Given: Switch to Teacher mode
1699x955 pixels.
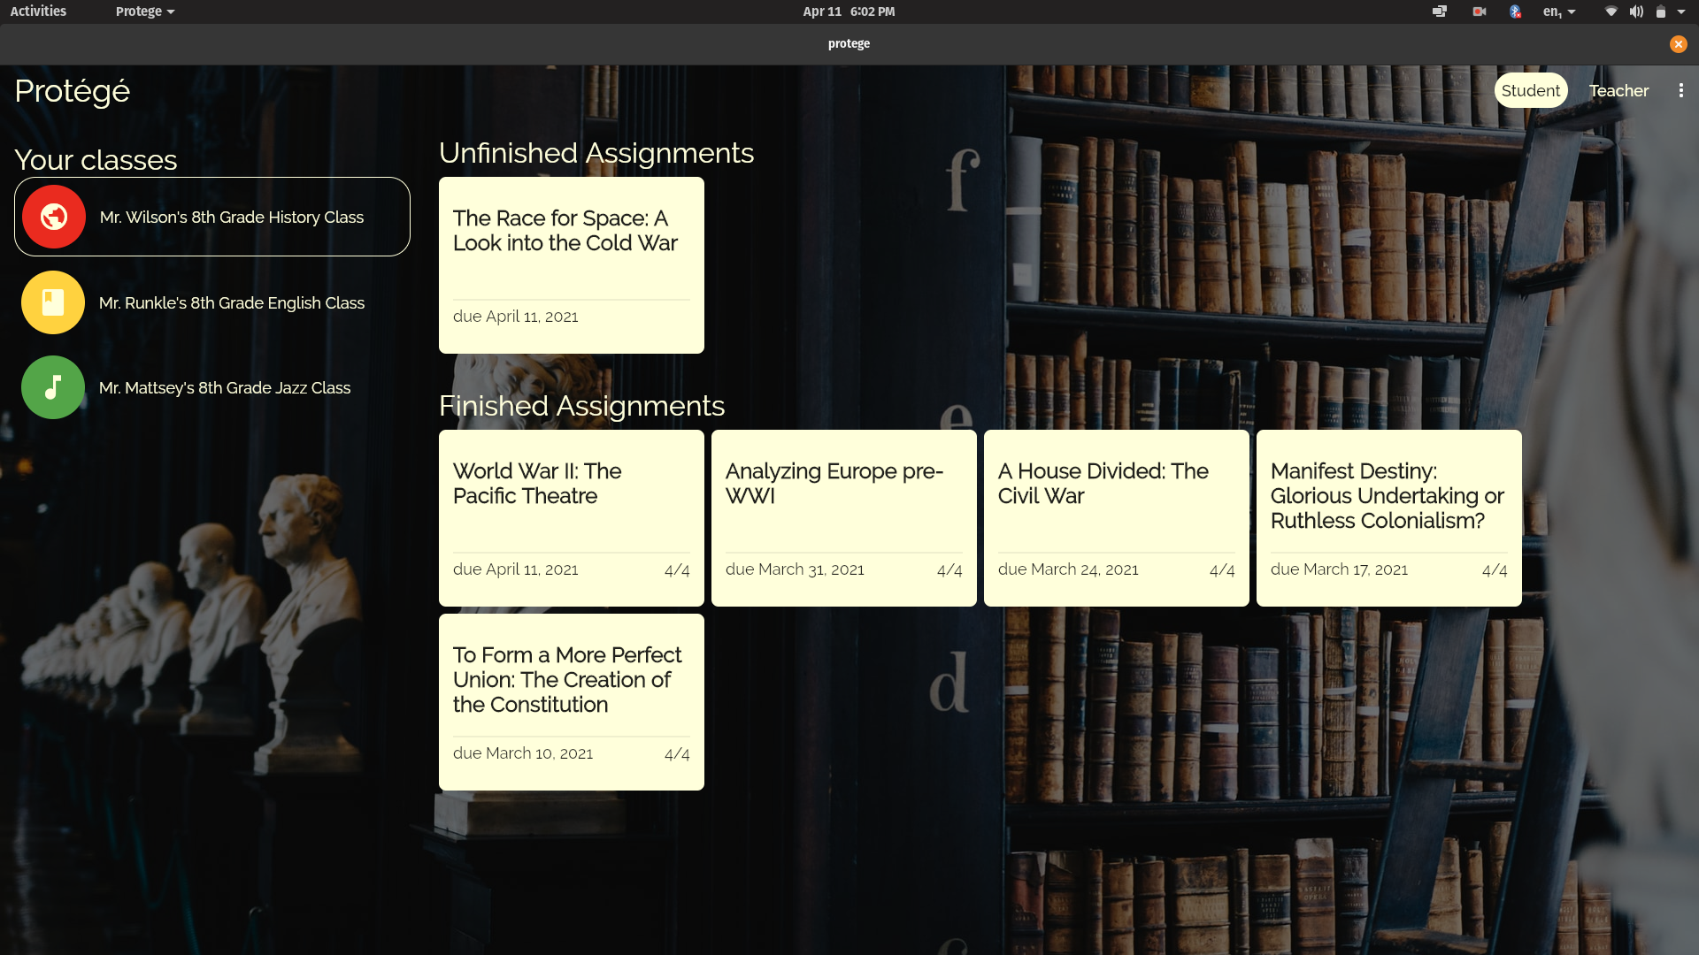Looking at the screenshot, I should tap(1618, 90).
